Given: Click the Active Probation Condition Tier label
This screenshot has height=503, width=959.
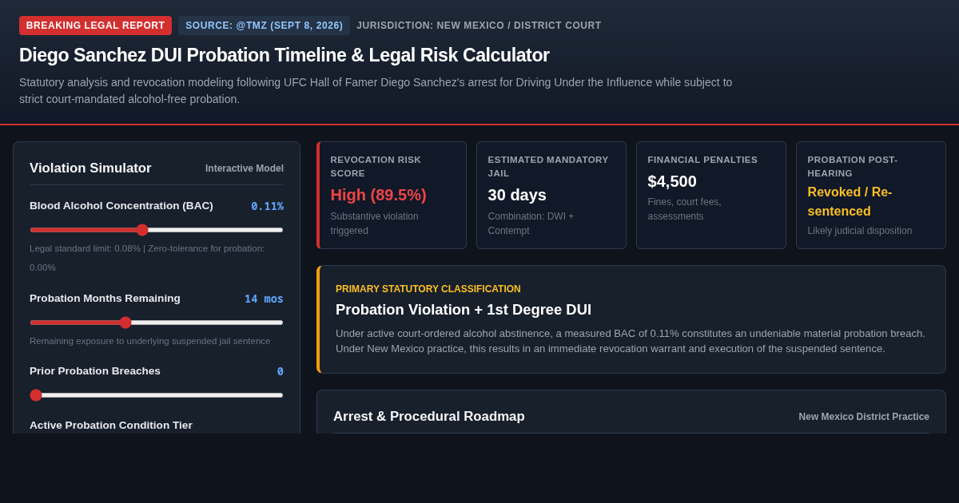Looking at the screenshot, I should pyautogui.click(x=111, y=426).
